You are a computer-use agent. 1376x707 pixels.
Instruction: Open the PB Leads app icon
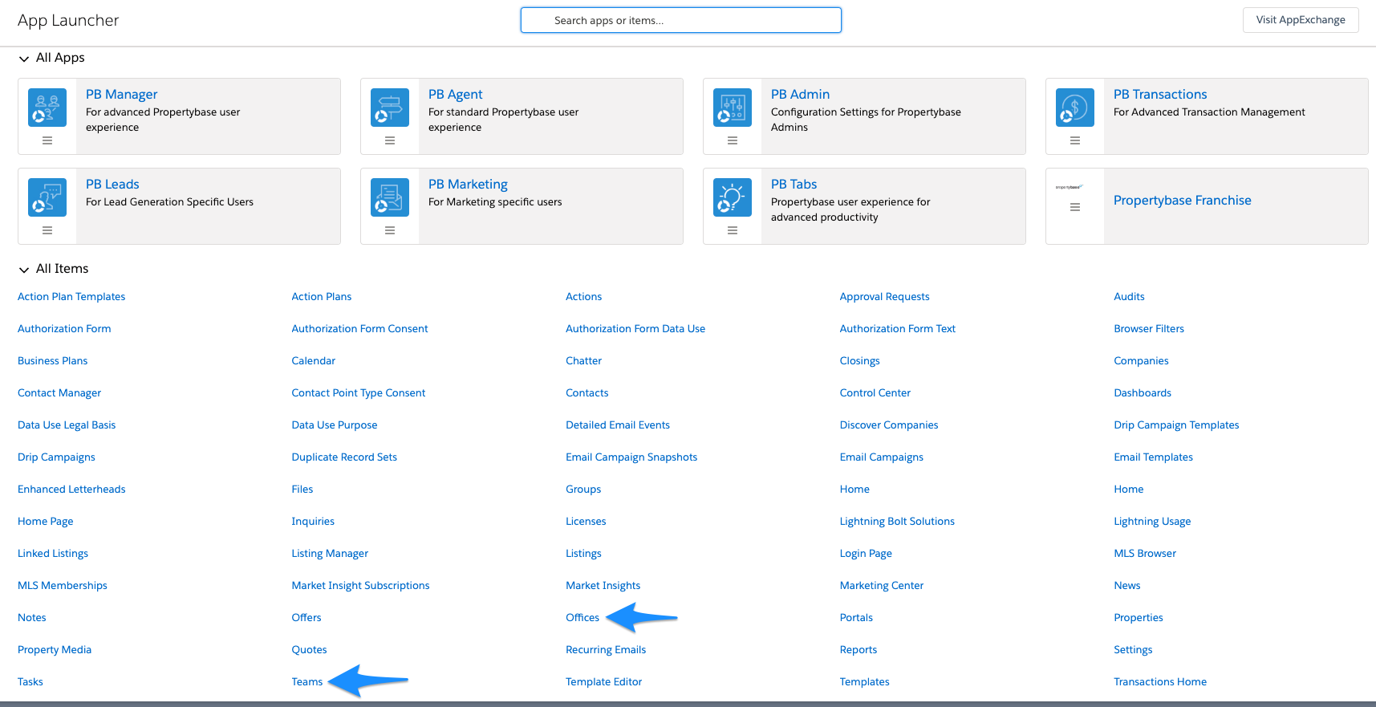pyautogui.click(x=47, y=197)
